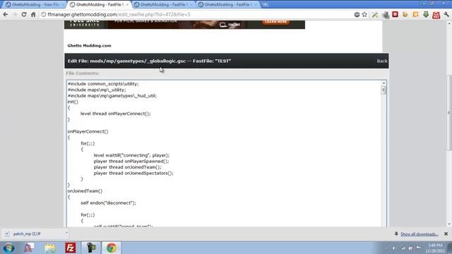Click the '#include common_scripts\utility;' line
452x254 pixels.
tap(103, 84)
